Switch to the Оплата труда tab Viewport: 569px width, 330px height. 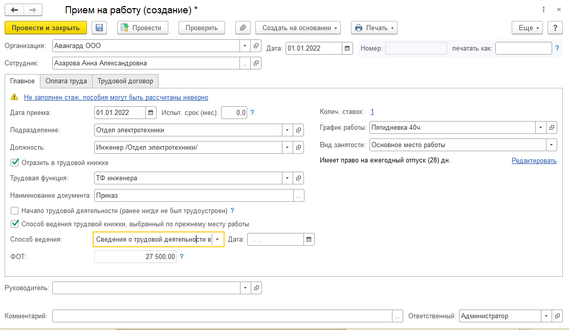[x=66, y=81]
